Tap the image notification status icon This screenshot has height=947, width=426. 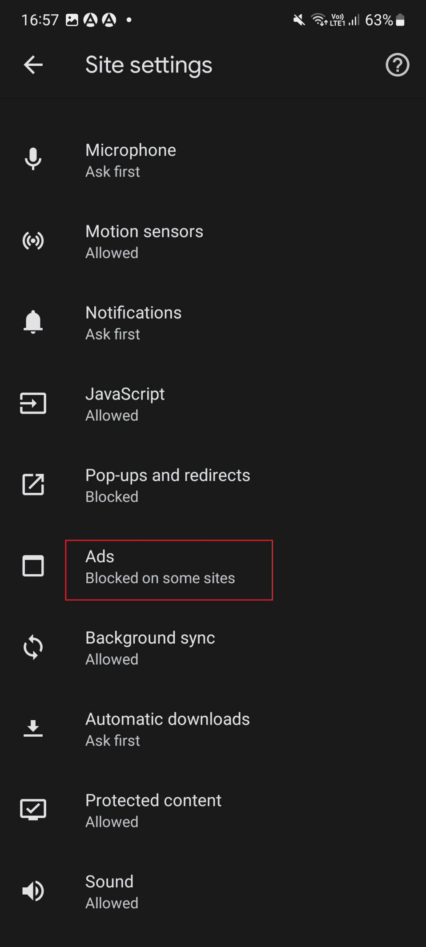[x=72, y=20]
